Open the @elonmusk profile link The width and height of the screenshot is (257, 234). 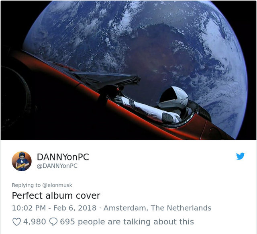(x=57, y=185)
